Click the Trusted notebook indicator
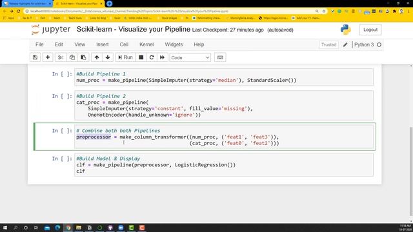The width and height of the screenshot is (413, 232). click(328, 44)
